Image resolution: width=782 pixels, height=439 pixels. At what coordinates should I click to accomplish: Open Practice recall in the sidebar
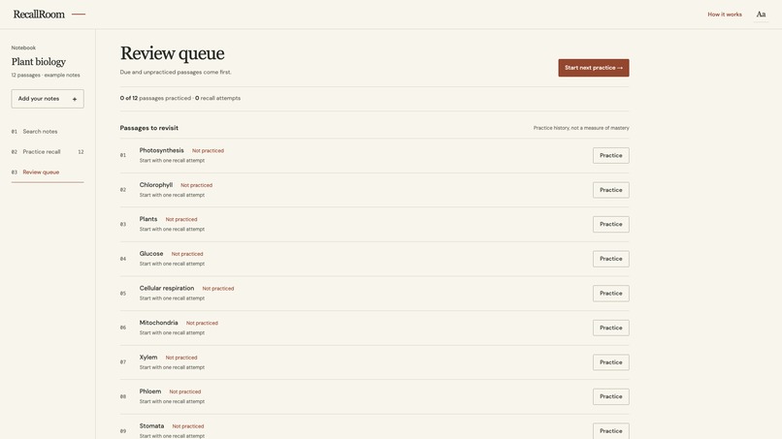pyautogui.click(x=48, y=152)
